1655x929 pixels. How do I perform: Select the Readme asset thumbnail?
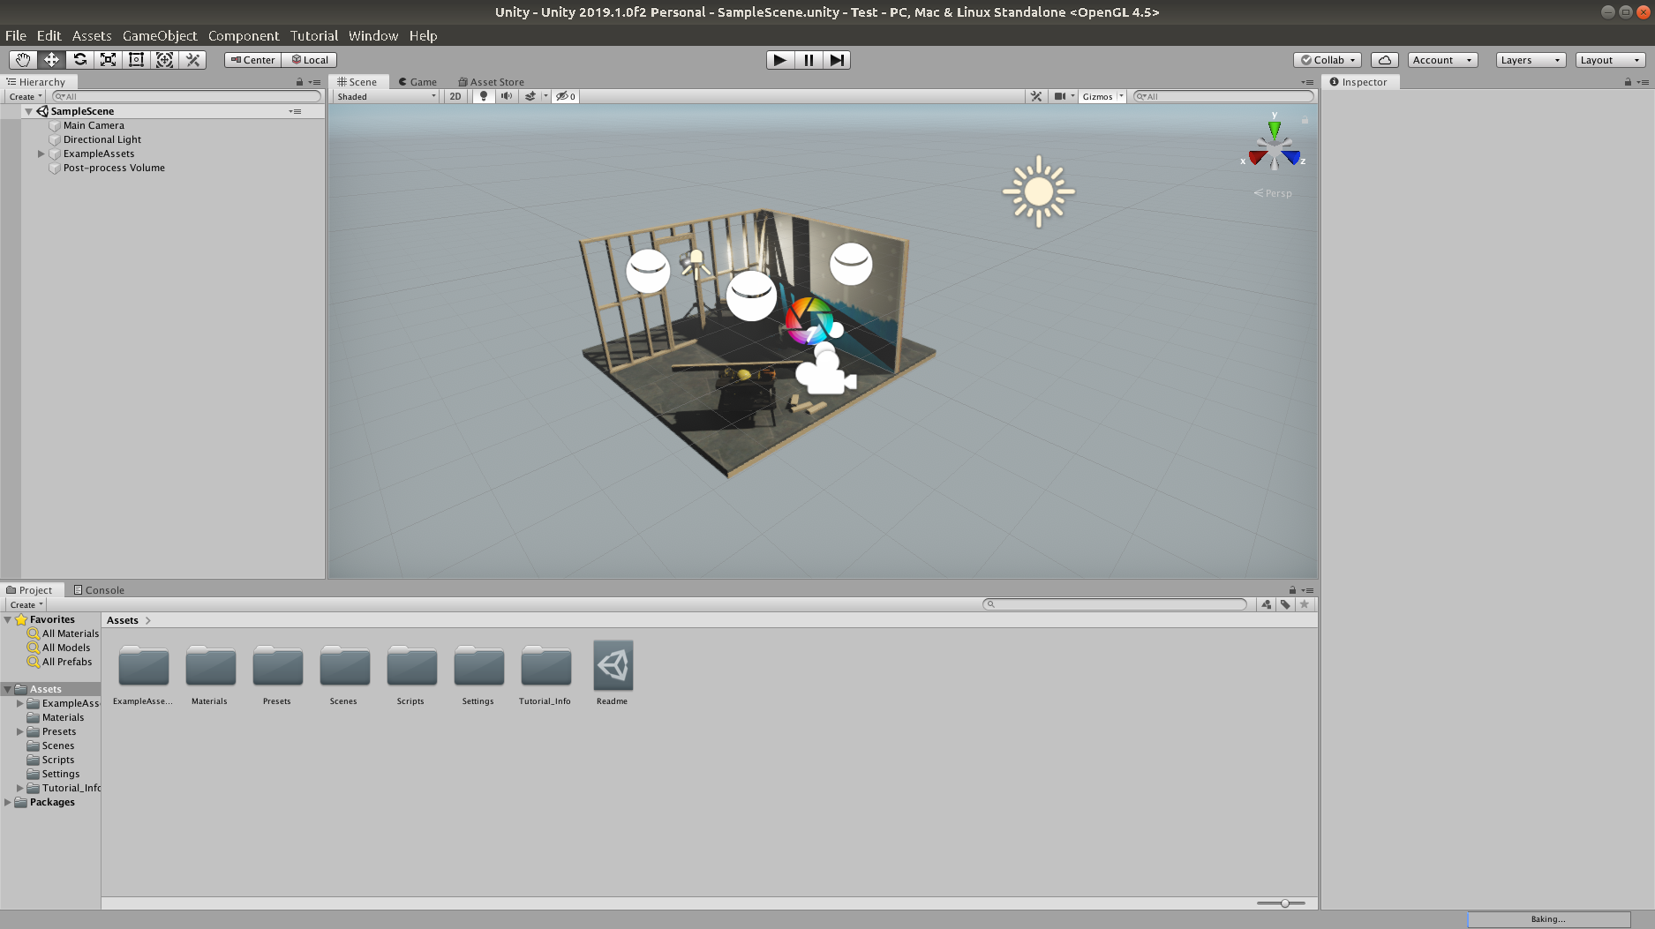[613, 667]
